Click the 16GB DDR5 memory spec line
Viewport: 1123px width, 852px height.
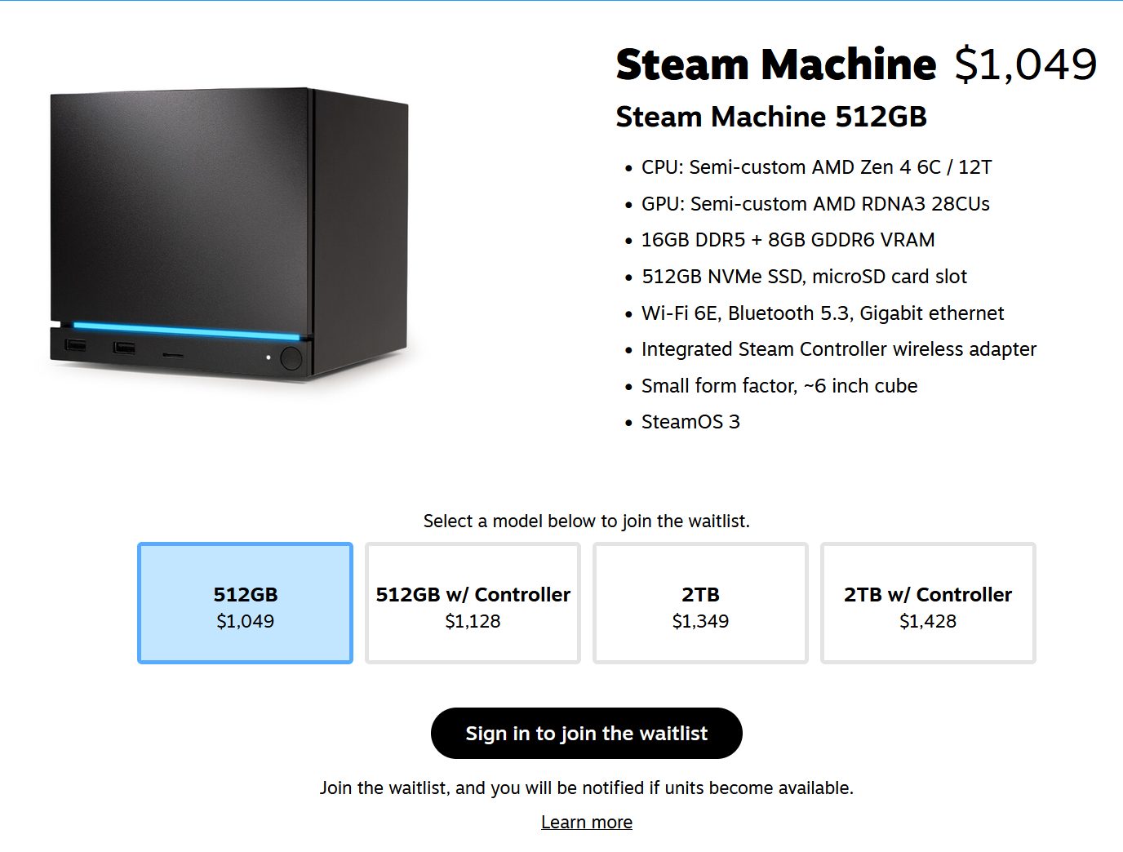pos(788,240)
